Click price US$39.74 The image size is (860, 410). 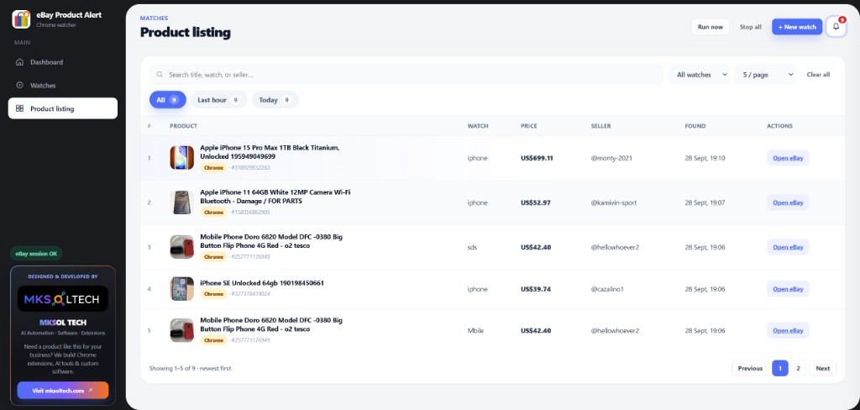(x=536, y=289)
